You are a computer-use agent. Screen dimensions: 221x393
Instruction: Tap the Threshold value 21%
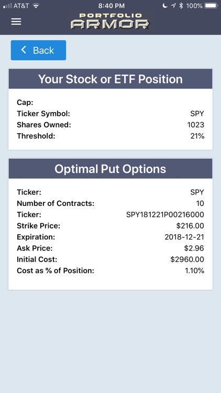[197, 136]
